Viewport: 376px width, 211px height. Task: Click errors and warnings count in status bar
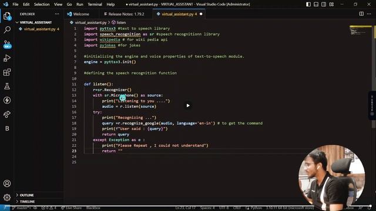(49, 208)
